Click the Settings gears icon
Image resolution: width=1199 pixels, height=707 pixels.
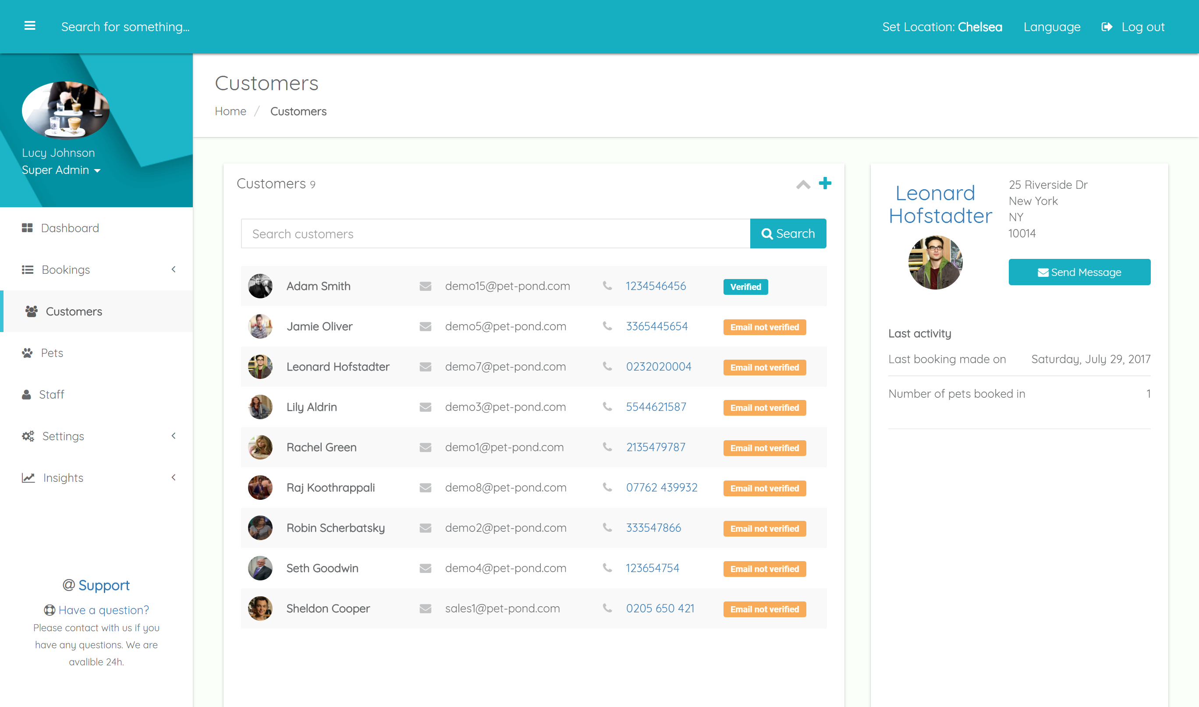28,436
